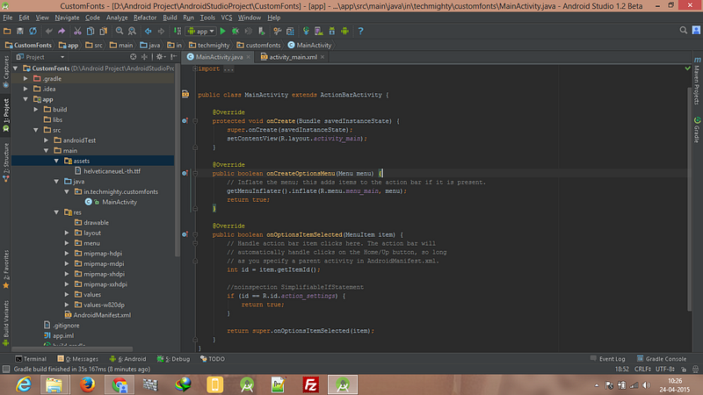Open the VCS menu
Viewport: 703px width, 395px height.
tap(227, 18)
